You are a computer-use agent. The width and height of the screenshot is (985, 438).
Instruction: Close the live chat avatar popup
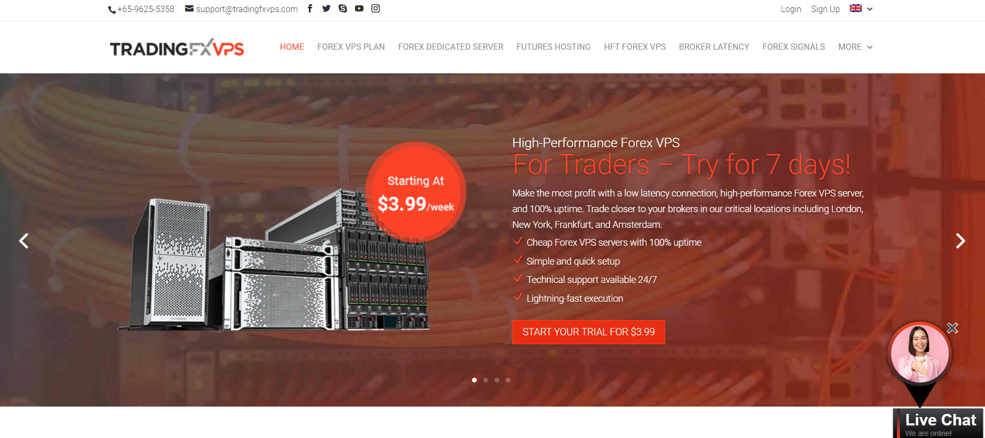pos(952,328)
